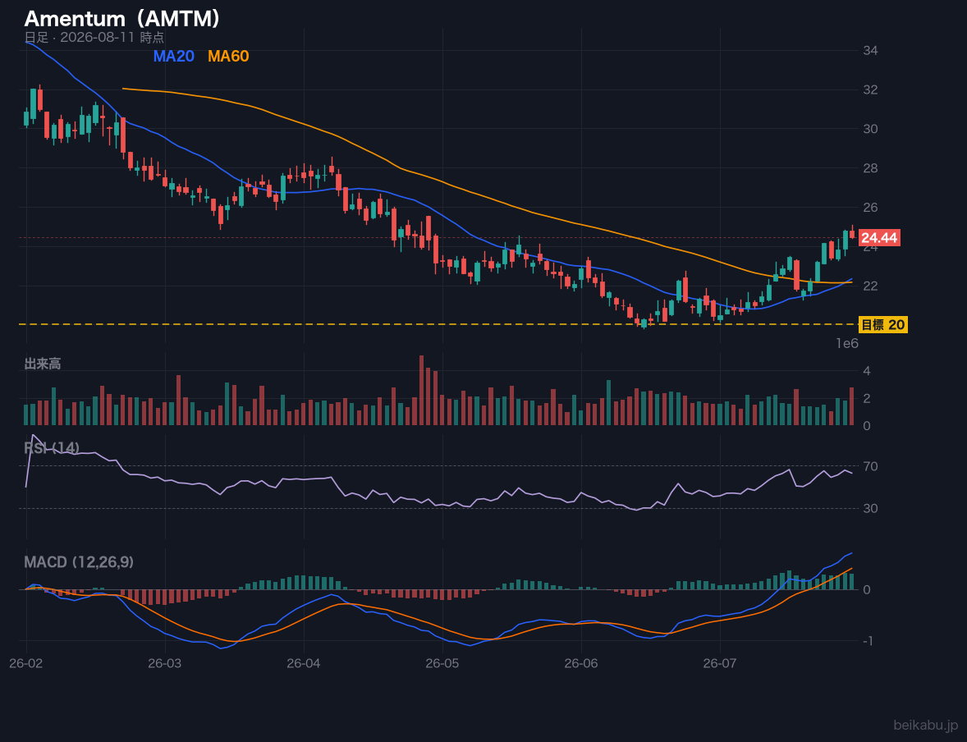Click the 28 price axis label
The image size is (967, 742).
coord(870,168)
